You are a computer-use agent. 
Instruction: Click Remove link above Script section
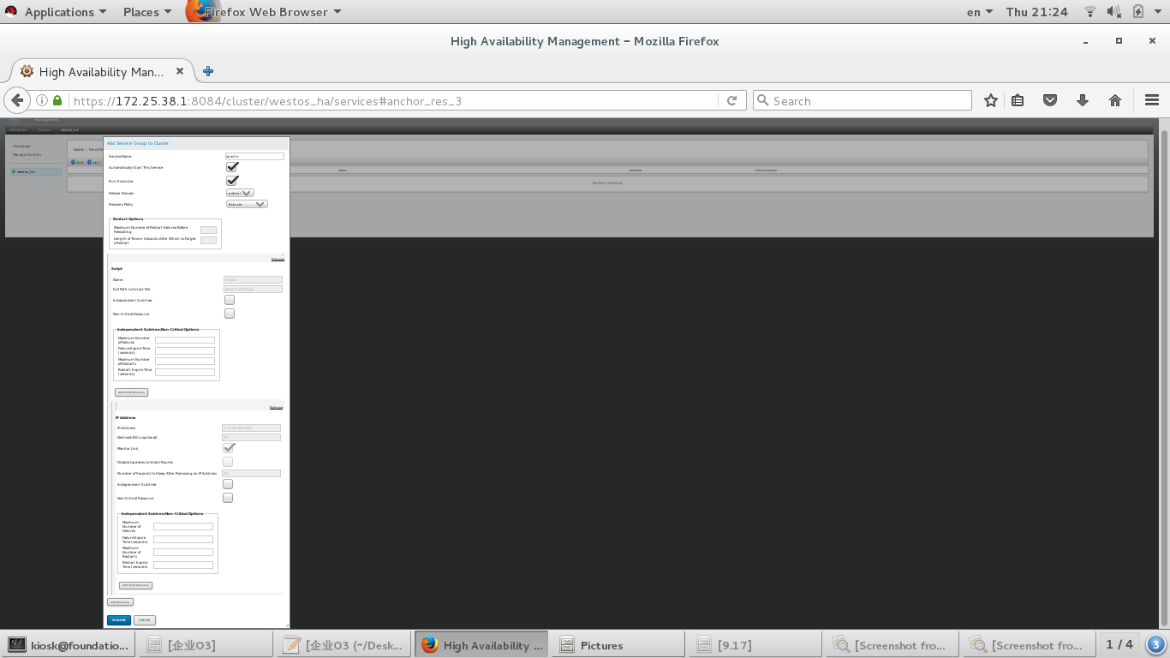(277, 259)
